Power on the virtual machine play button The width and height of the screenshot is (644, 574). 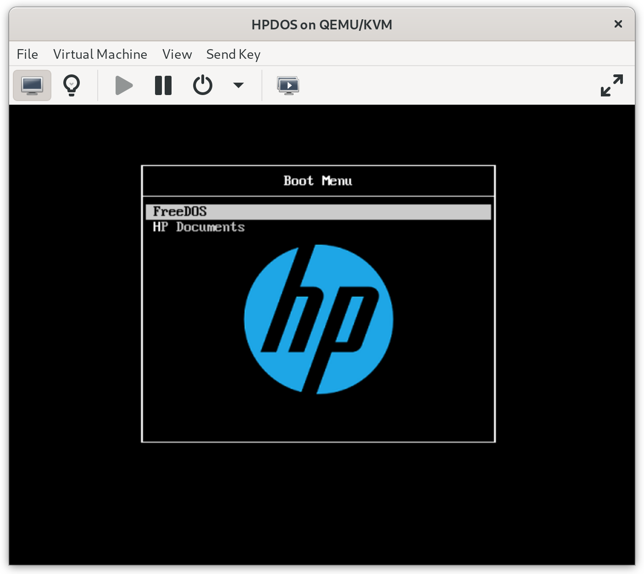[124, 85]
